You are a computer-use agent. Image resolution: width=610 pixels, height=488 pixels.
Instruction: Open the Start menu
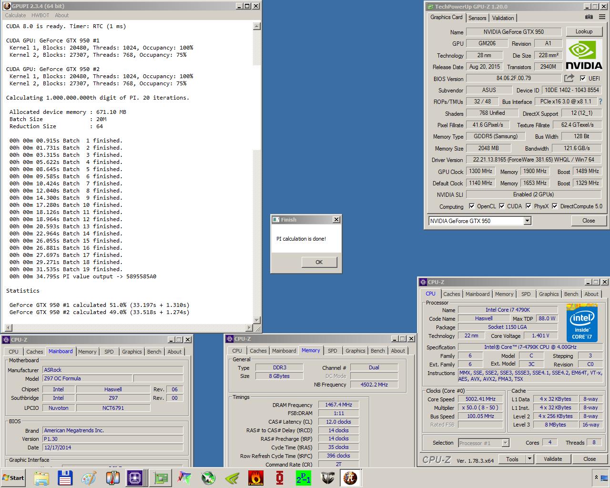[x=13, y=478]
